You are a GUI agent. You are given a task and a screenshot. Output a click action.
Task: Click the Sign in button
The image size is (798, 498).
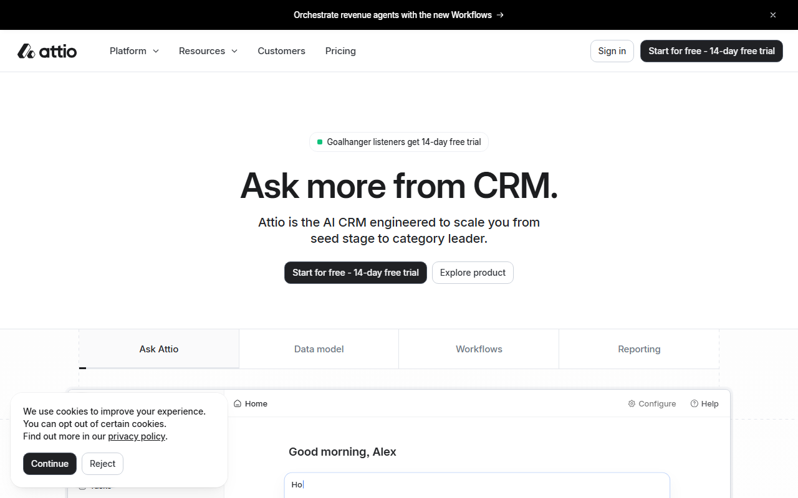click(612, 51)
